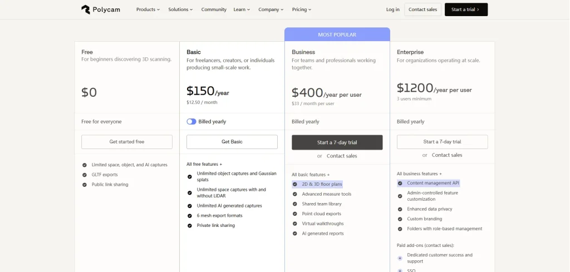
Task: Expand the Pricing menu
Action: 302,9
